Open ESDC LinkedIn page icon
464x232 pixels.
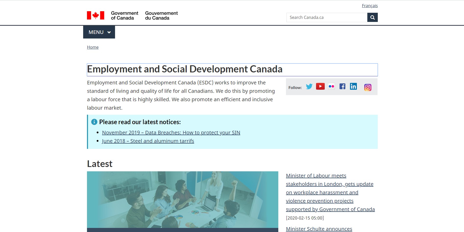click(353, 86)
